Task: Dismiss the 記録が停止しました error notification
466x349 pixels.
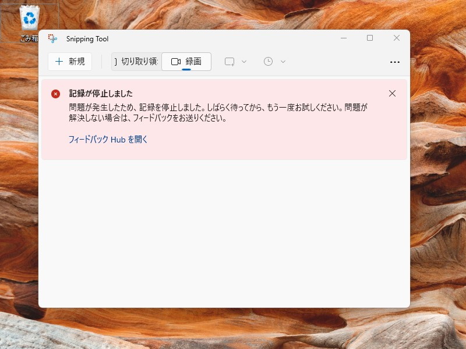Action: [392, 93]
